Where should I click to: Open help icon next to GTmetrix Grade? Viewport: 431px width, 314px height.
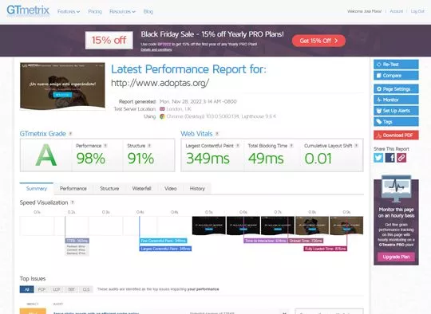71,134
